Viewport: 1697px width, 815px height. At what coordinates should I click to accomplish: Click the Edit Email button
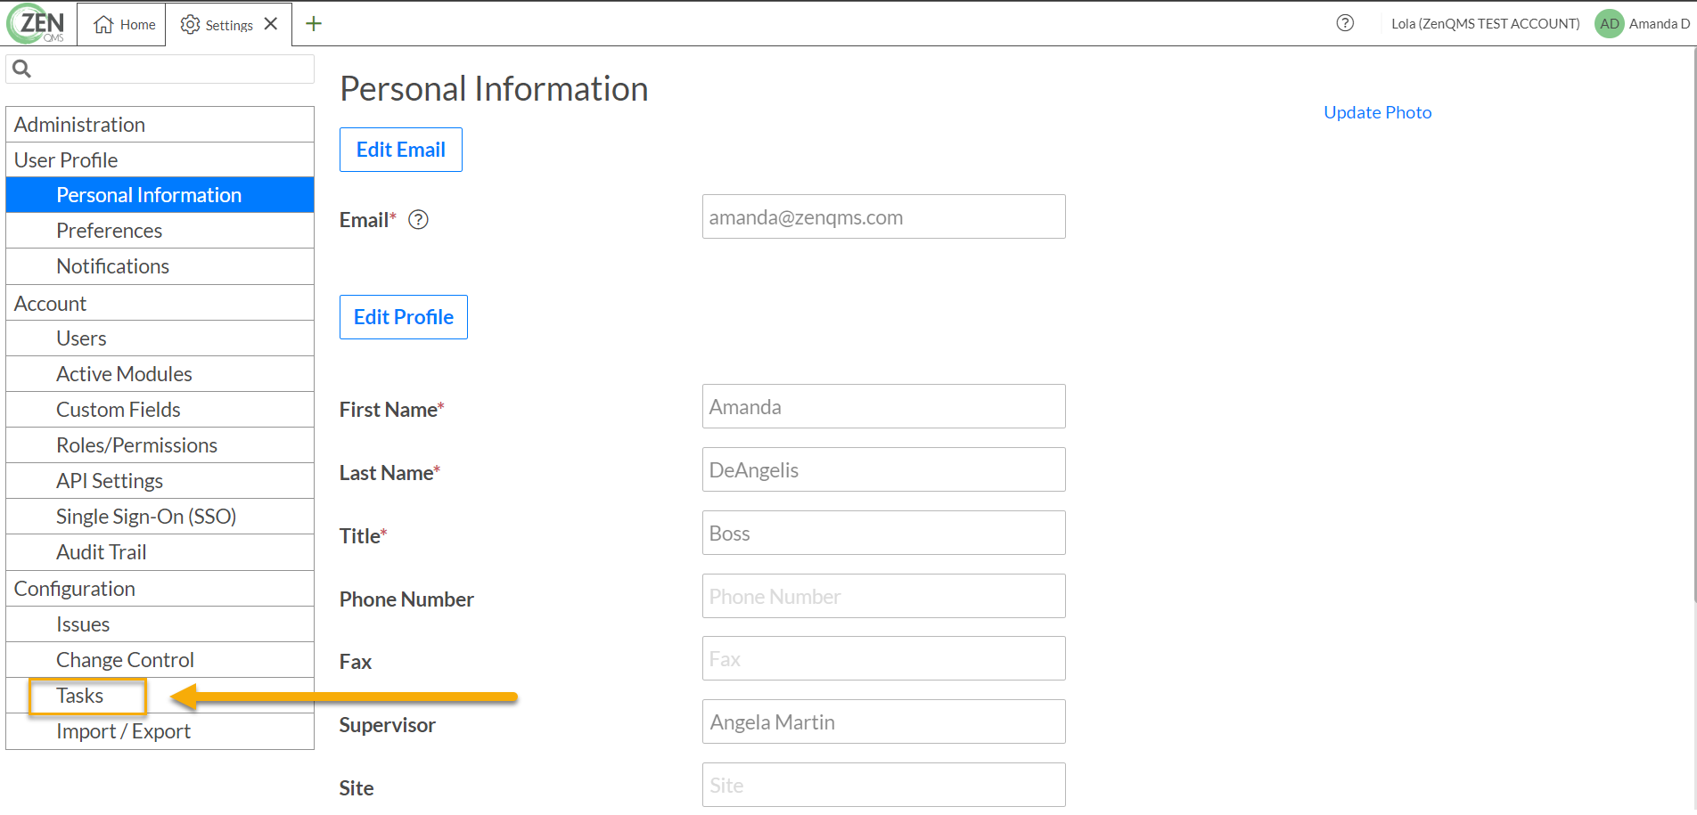coord(400,150)
